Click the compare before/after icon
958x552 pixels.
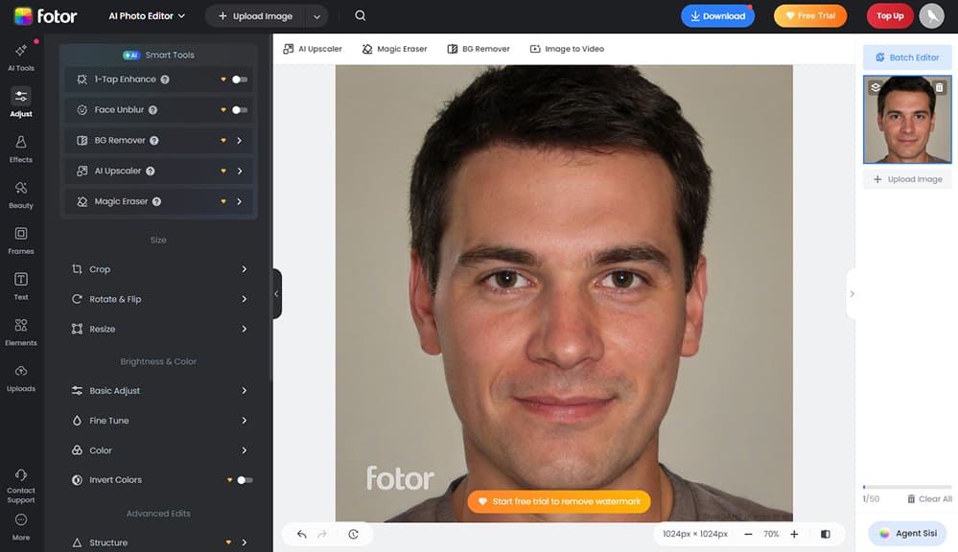click(826, 534)
